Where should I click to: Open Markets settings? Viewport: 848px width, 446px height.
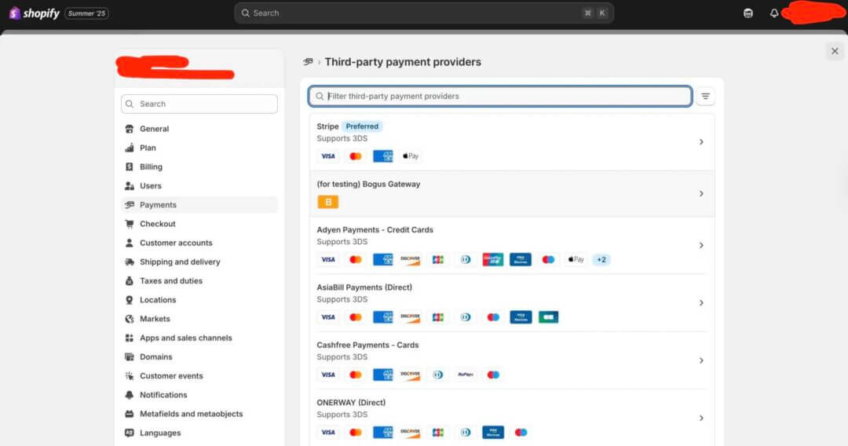(x=199, y=319)
